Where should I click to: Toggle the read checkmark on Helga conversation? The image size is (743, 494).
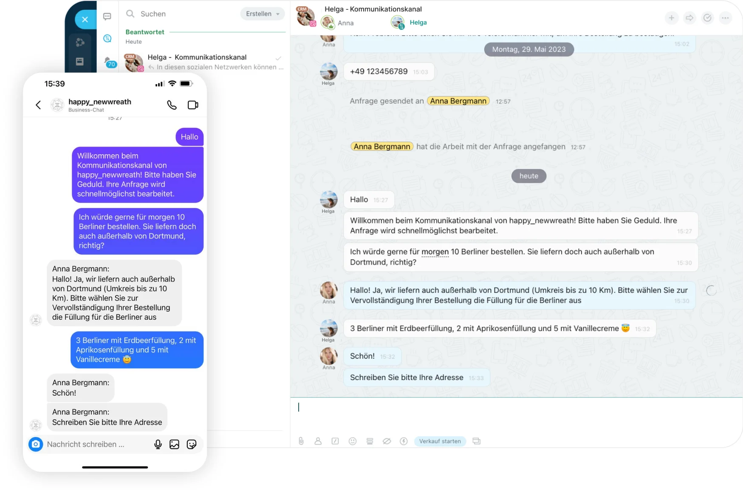278,58
